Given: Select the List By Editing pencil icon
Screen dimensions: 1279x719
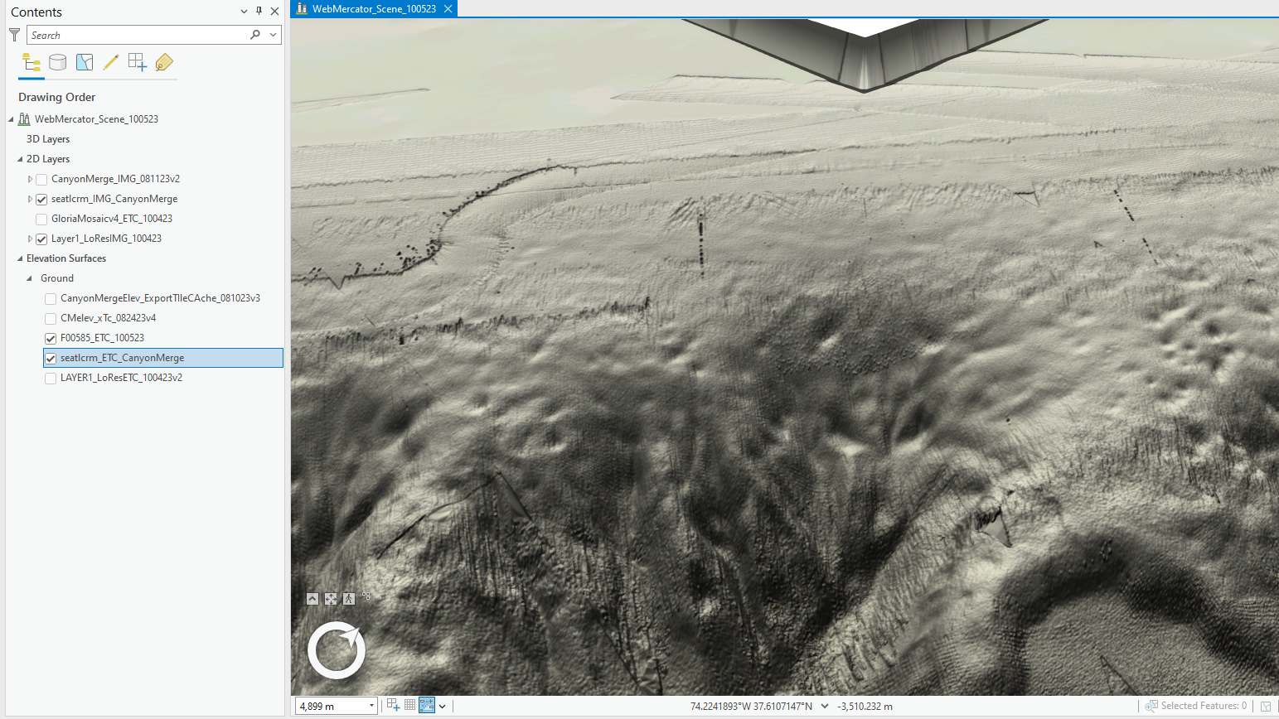Looking at the screenshot, I should pos(110,62).
